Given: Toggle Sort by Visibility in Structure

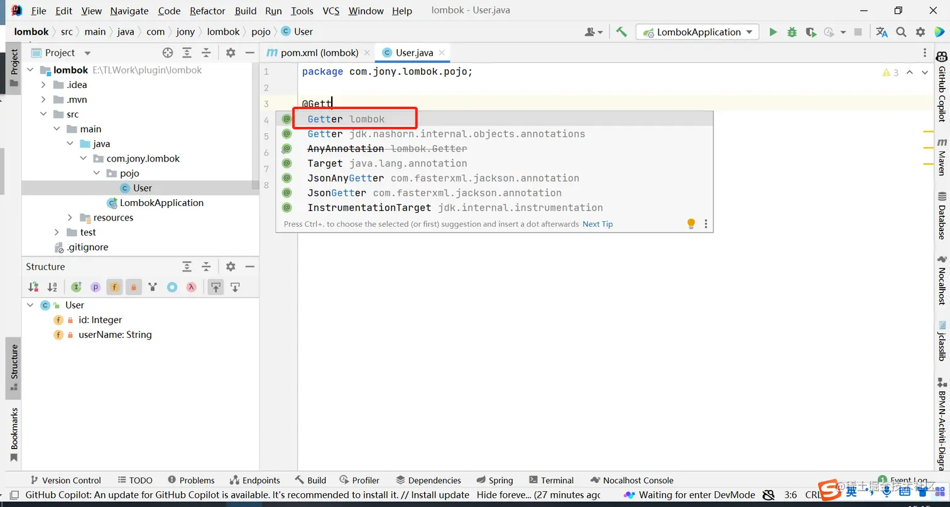Looking at the screenshot, I should (x=33, y=287).
